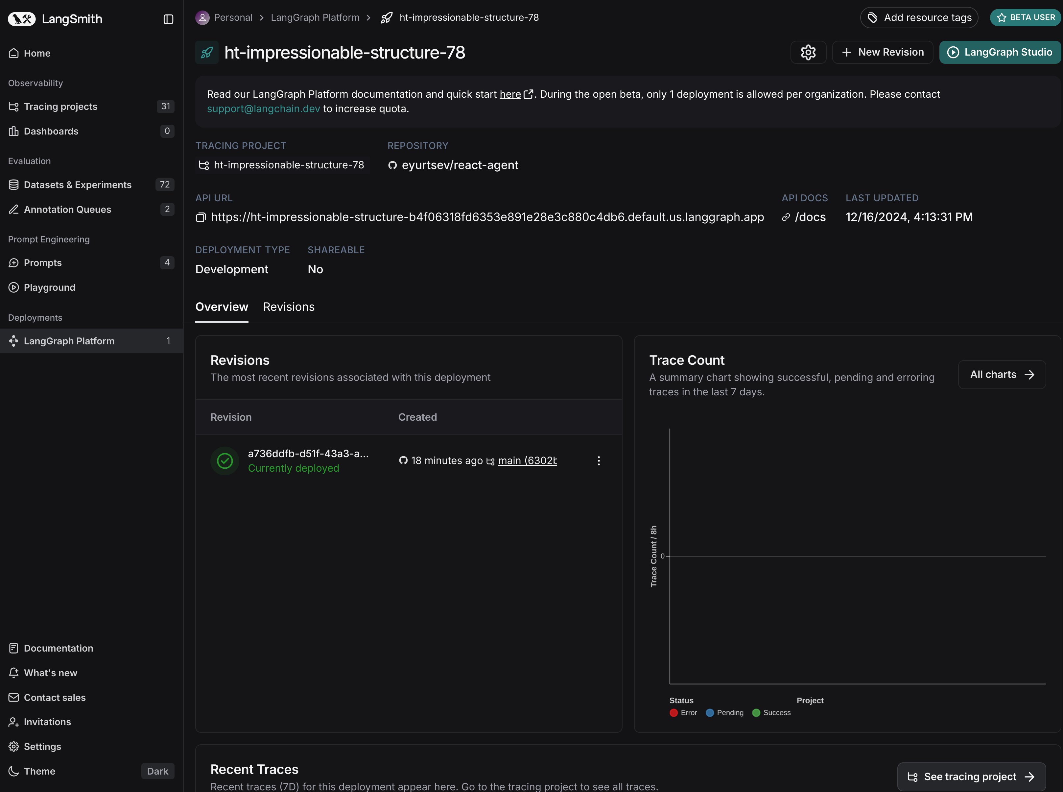Click the deployment rocket icon by title

pos(207,52)
